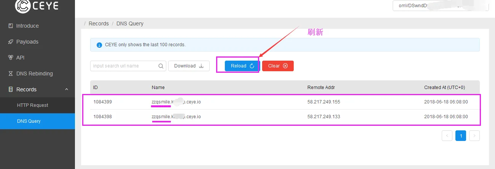Click the search magnifier icon
495x169 pixels.
[161, 66]
